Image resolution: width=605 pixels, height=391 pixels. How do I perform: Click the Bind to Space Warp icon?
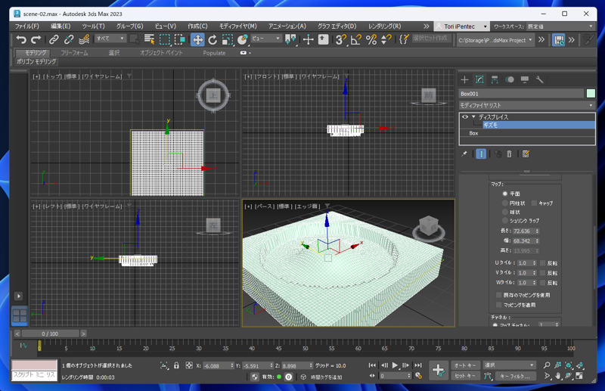click(84, 39)
